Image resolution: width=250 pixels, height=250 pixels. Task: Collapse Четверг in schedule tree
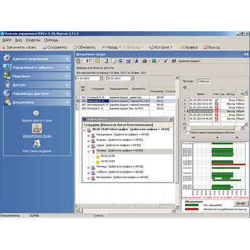point(88,152)
